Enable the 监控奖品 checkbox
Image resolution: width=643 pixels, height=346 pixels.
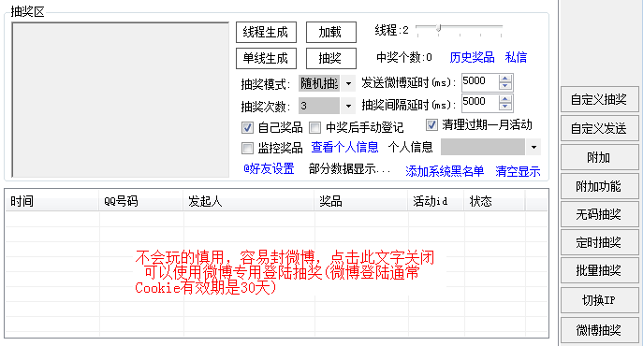[x=247, y=148]
